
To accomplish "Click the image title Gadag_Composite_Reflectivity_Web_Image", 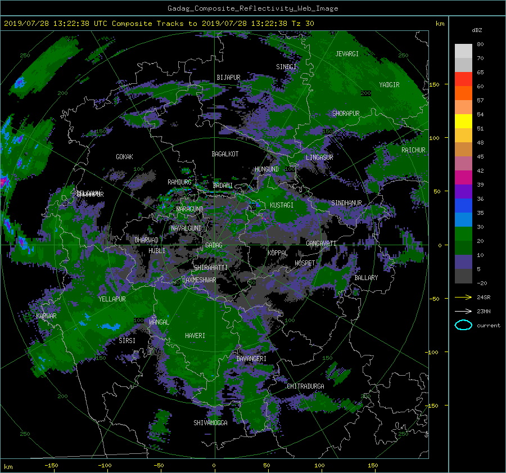I will [252, 8].
